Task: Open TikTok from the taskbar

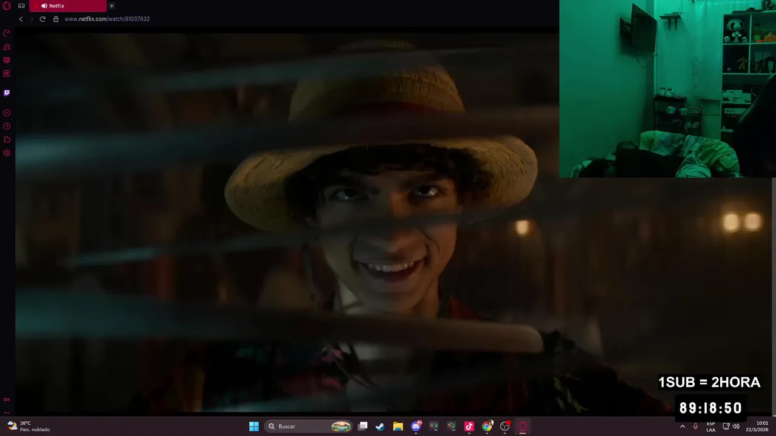Action: coord(469,426)
